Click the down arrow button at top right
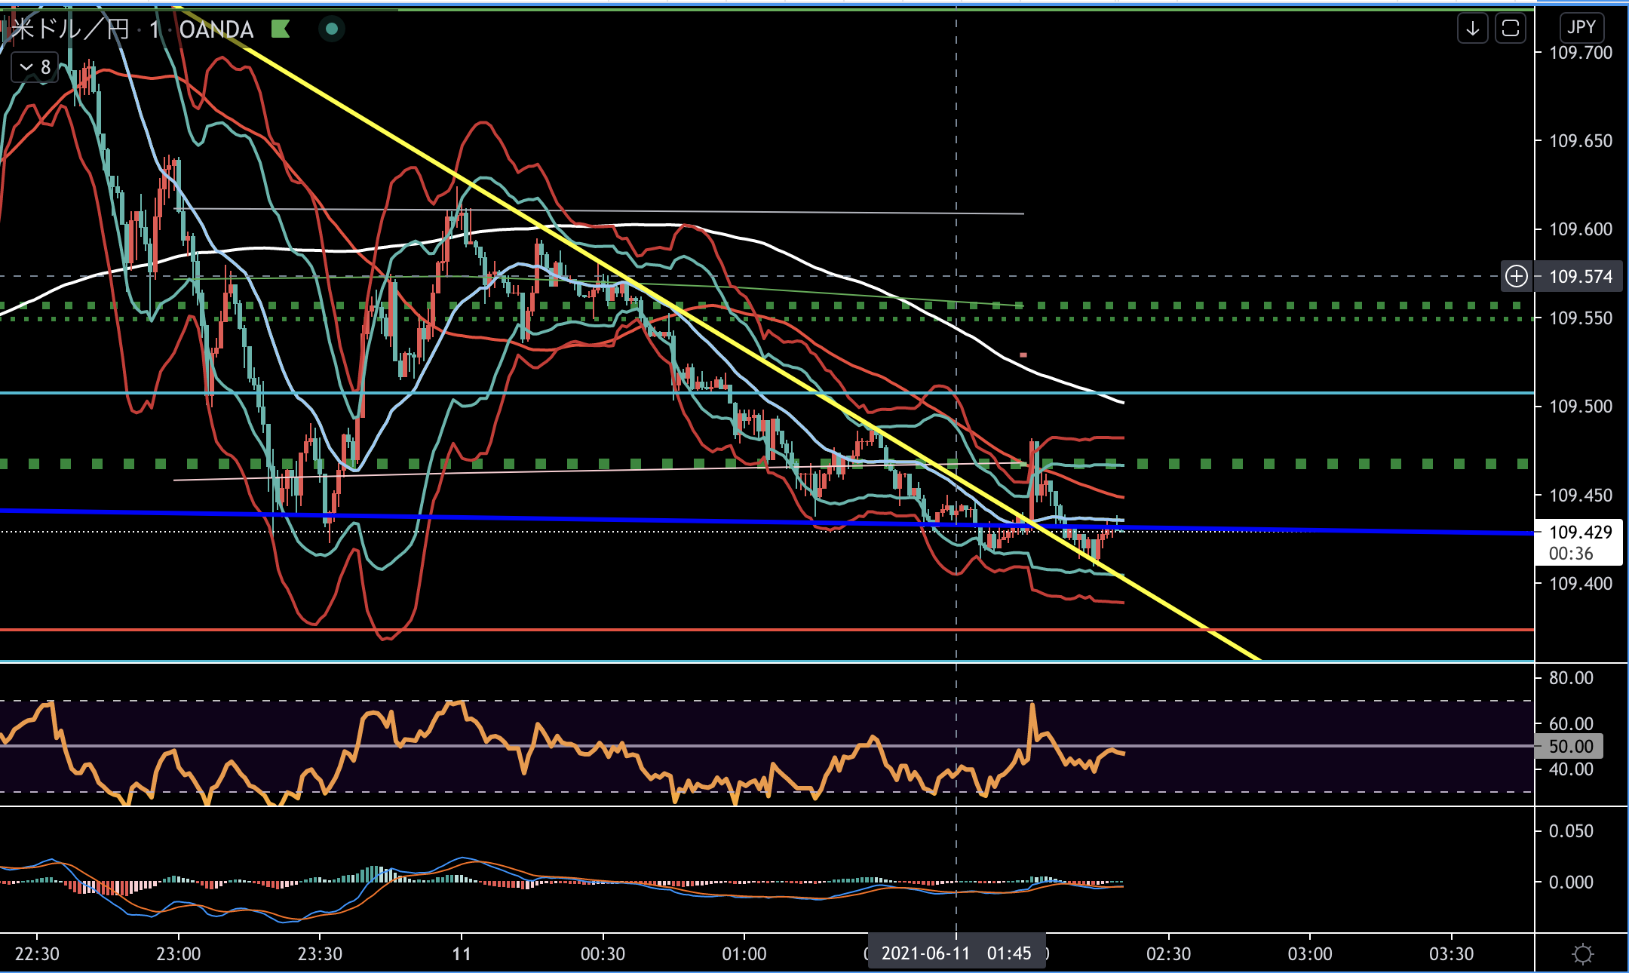 1472,29
